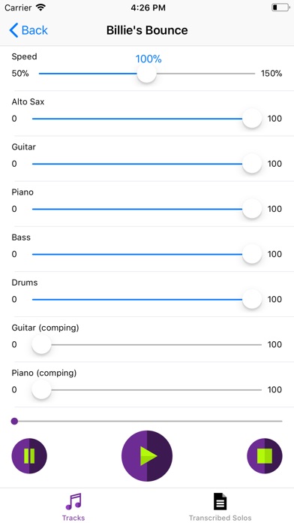The image size is (294, 523).
Task: Click the Drums volume slider thumb
Action: point(252,299)
